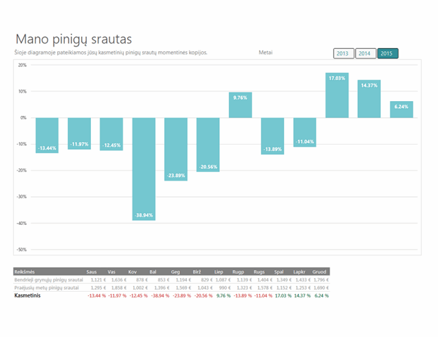Click the 'Saus' column header

pyautogui.click(x=93, y=271)
